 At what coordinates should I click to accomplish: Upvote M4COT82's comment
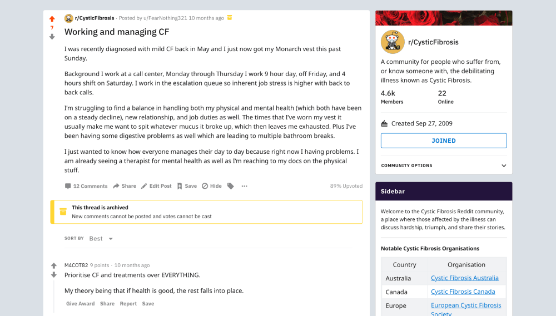(54, 265)
